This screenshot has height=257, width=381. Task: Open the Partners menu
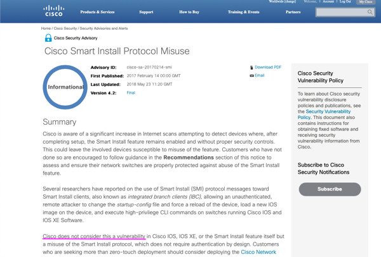293,12
